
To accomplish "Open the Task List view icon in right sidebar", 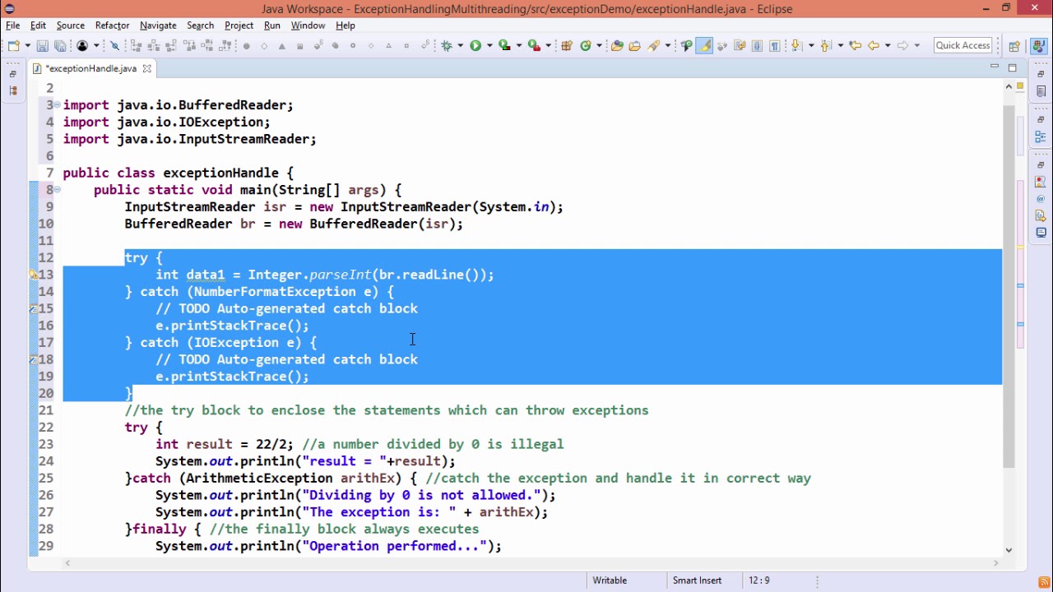I will coord(1041,90).
